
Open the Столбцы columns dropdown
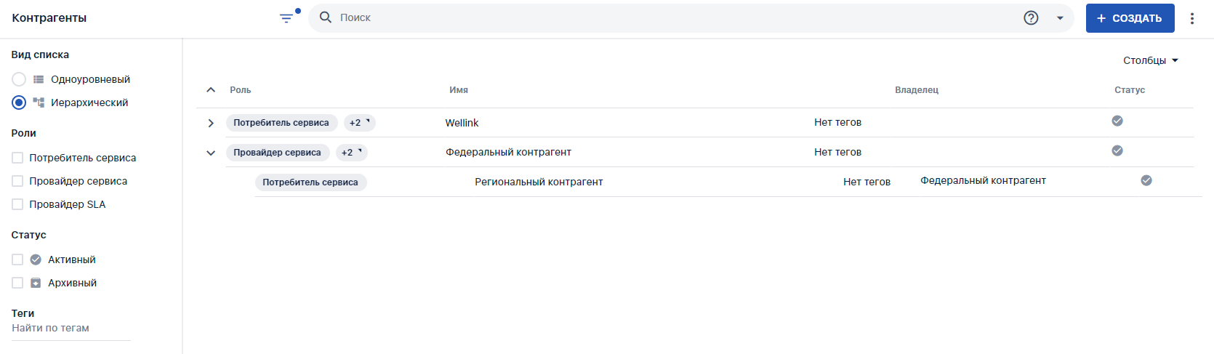coord(1150,60)
